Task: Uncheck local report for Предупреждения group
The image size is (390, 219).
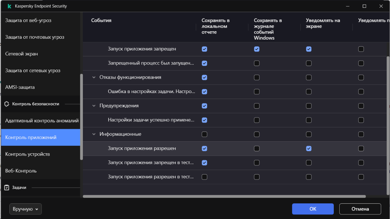Action: coord(204,106)
